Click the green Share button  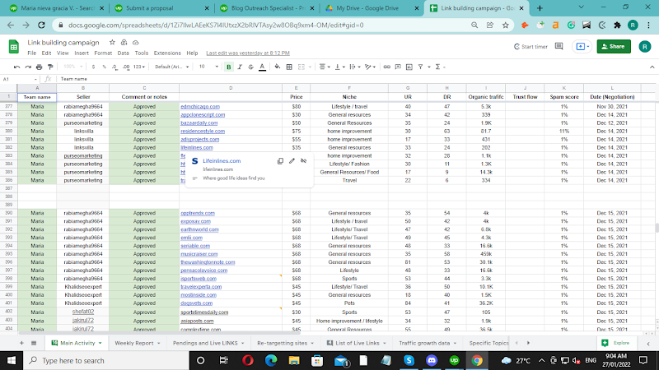612,47
